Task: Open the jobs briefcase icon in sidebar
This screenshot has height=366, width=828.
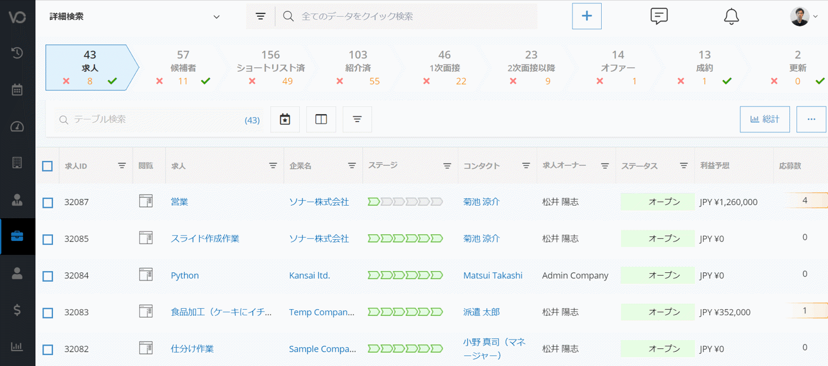Action: [x=17, y=236]
